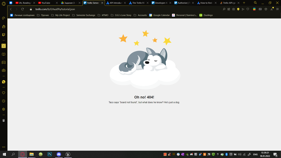Viewport: 281px width, 158px height.
Task: Open the Windows notification center
Action: pos(276,154)
